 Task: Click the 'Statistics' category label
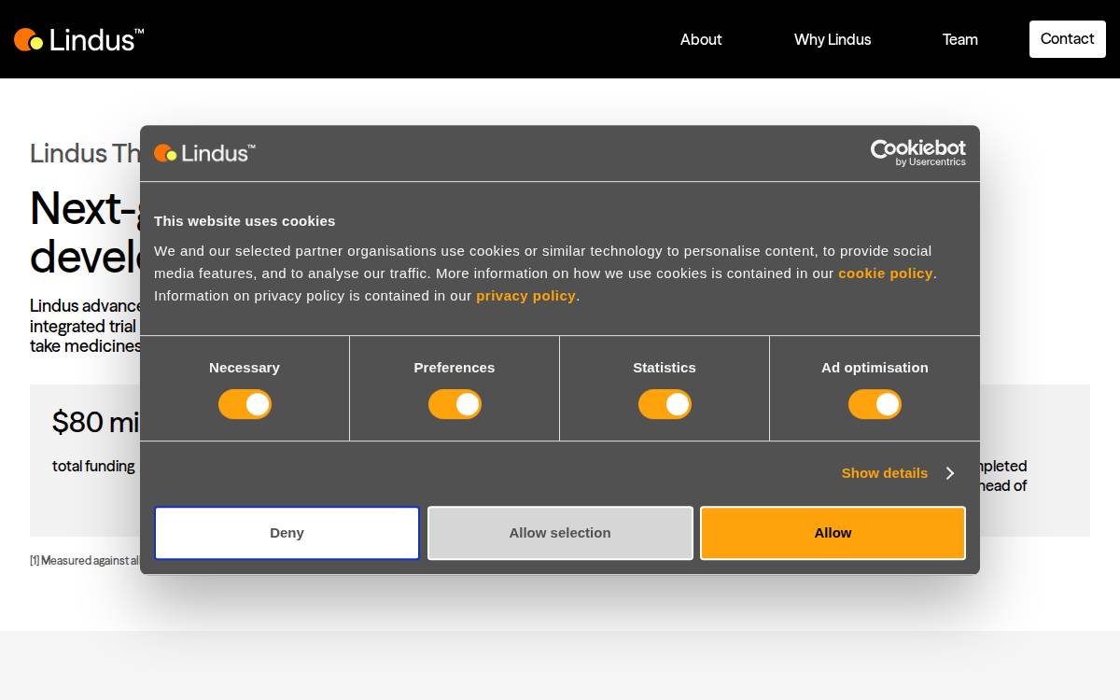tap(665, 368)
